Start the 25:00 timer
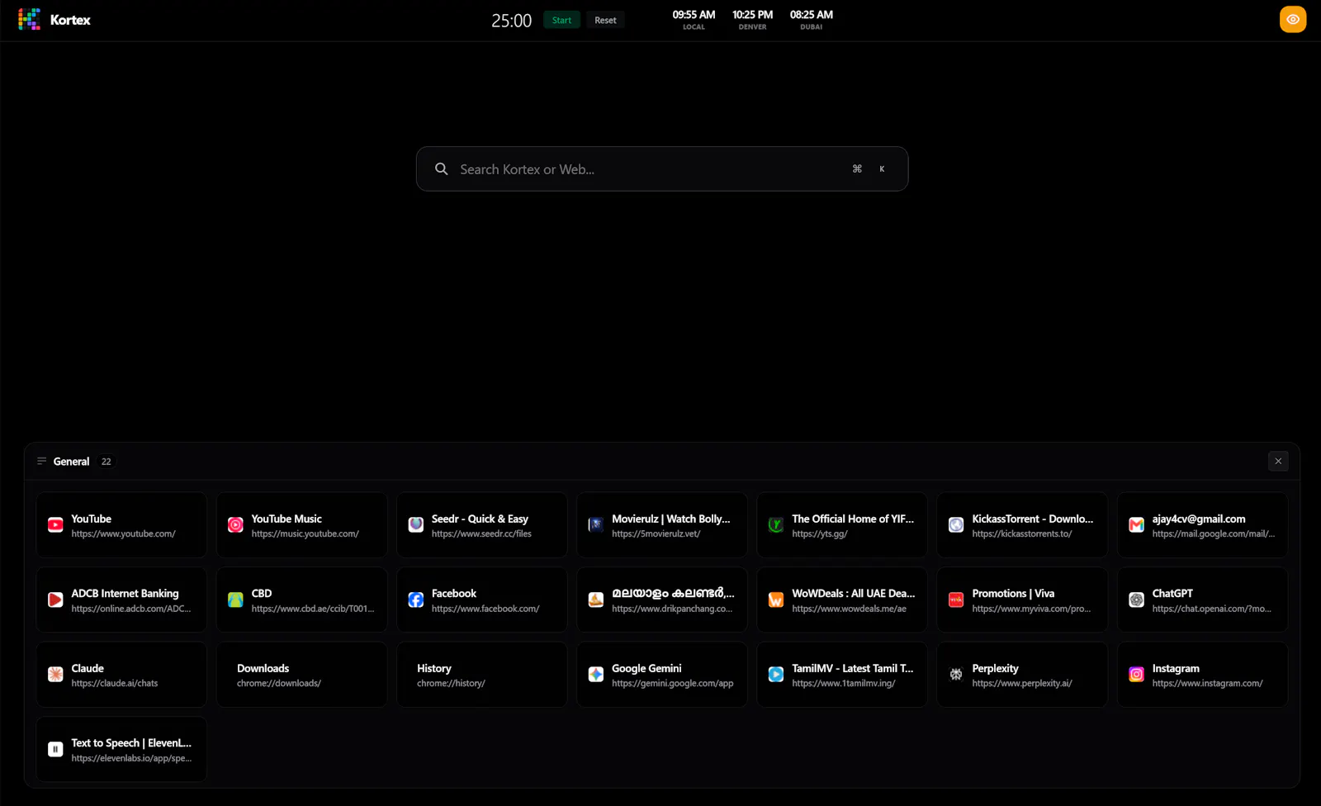The width and height of the screenshot is (1321, 806). point(561,20)
